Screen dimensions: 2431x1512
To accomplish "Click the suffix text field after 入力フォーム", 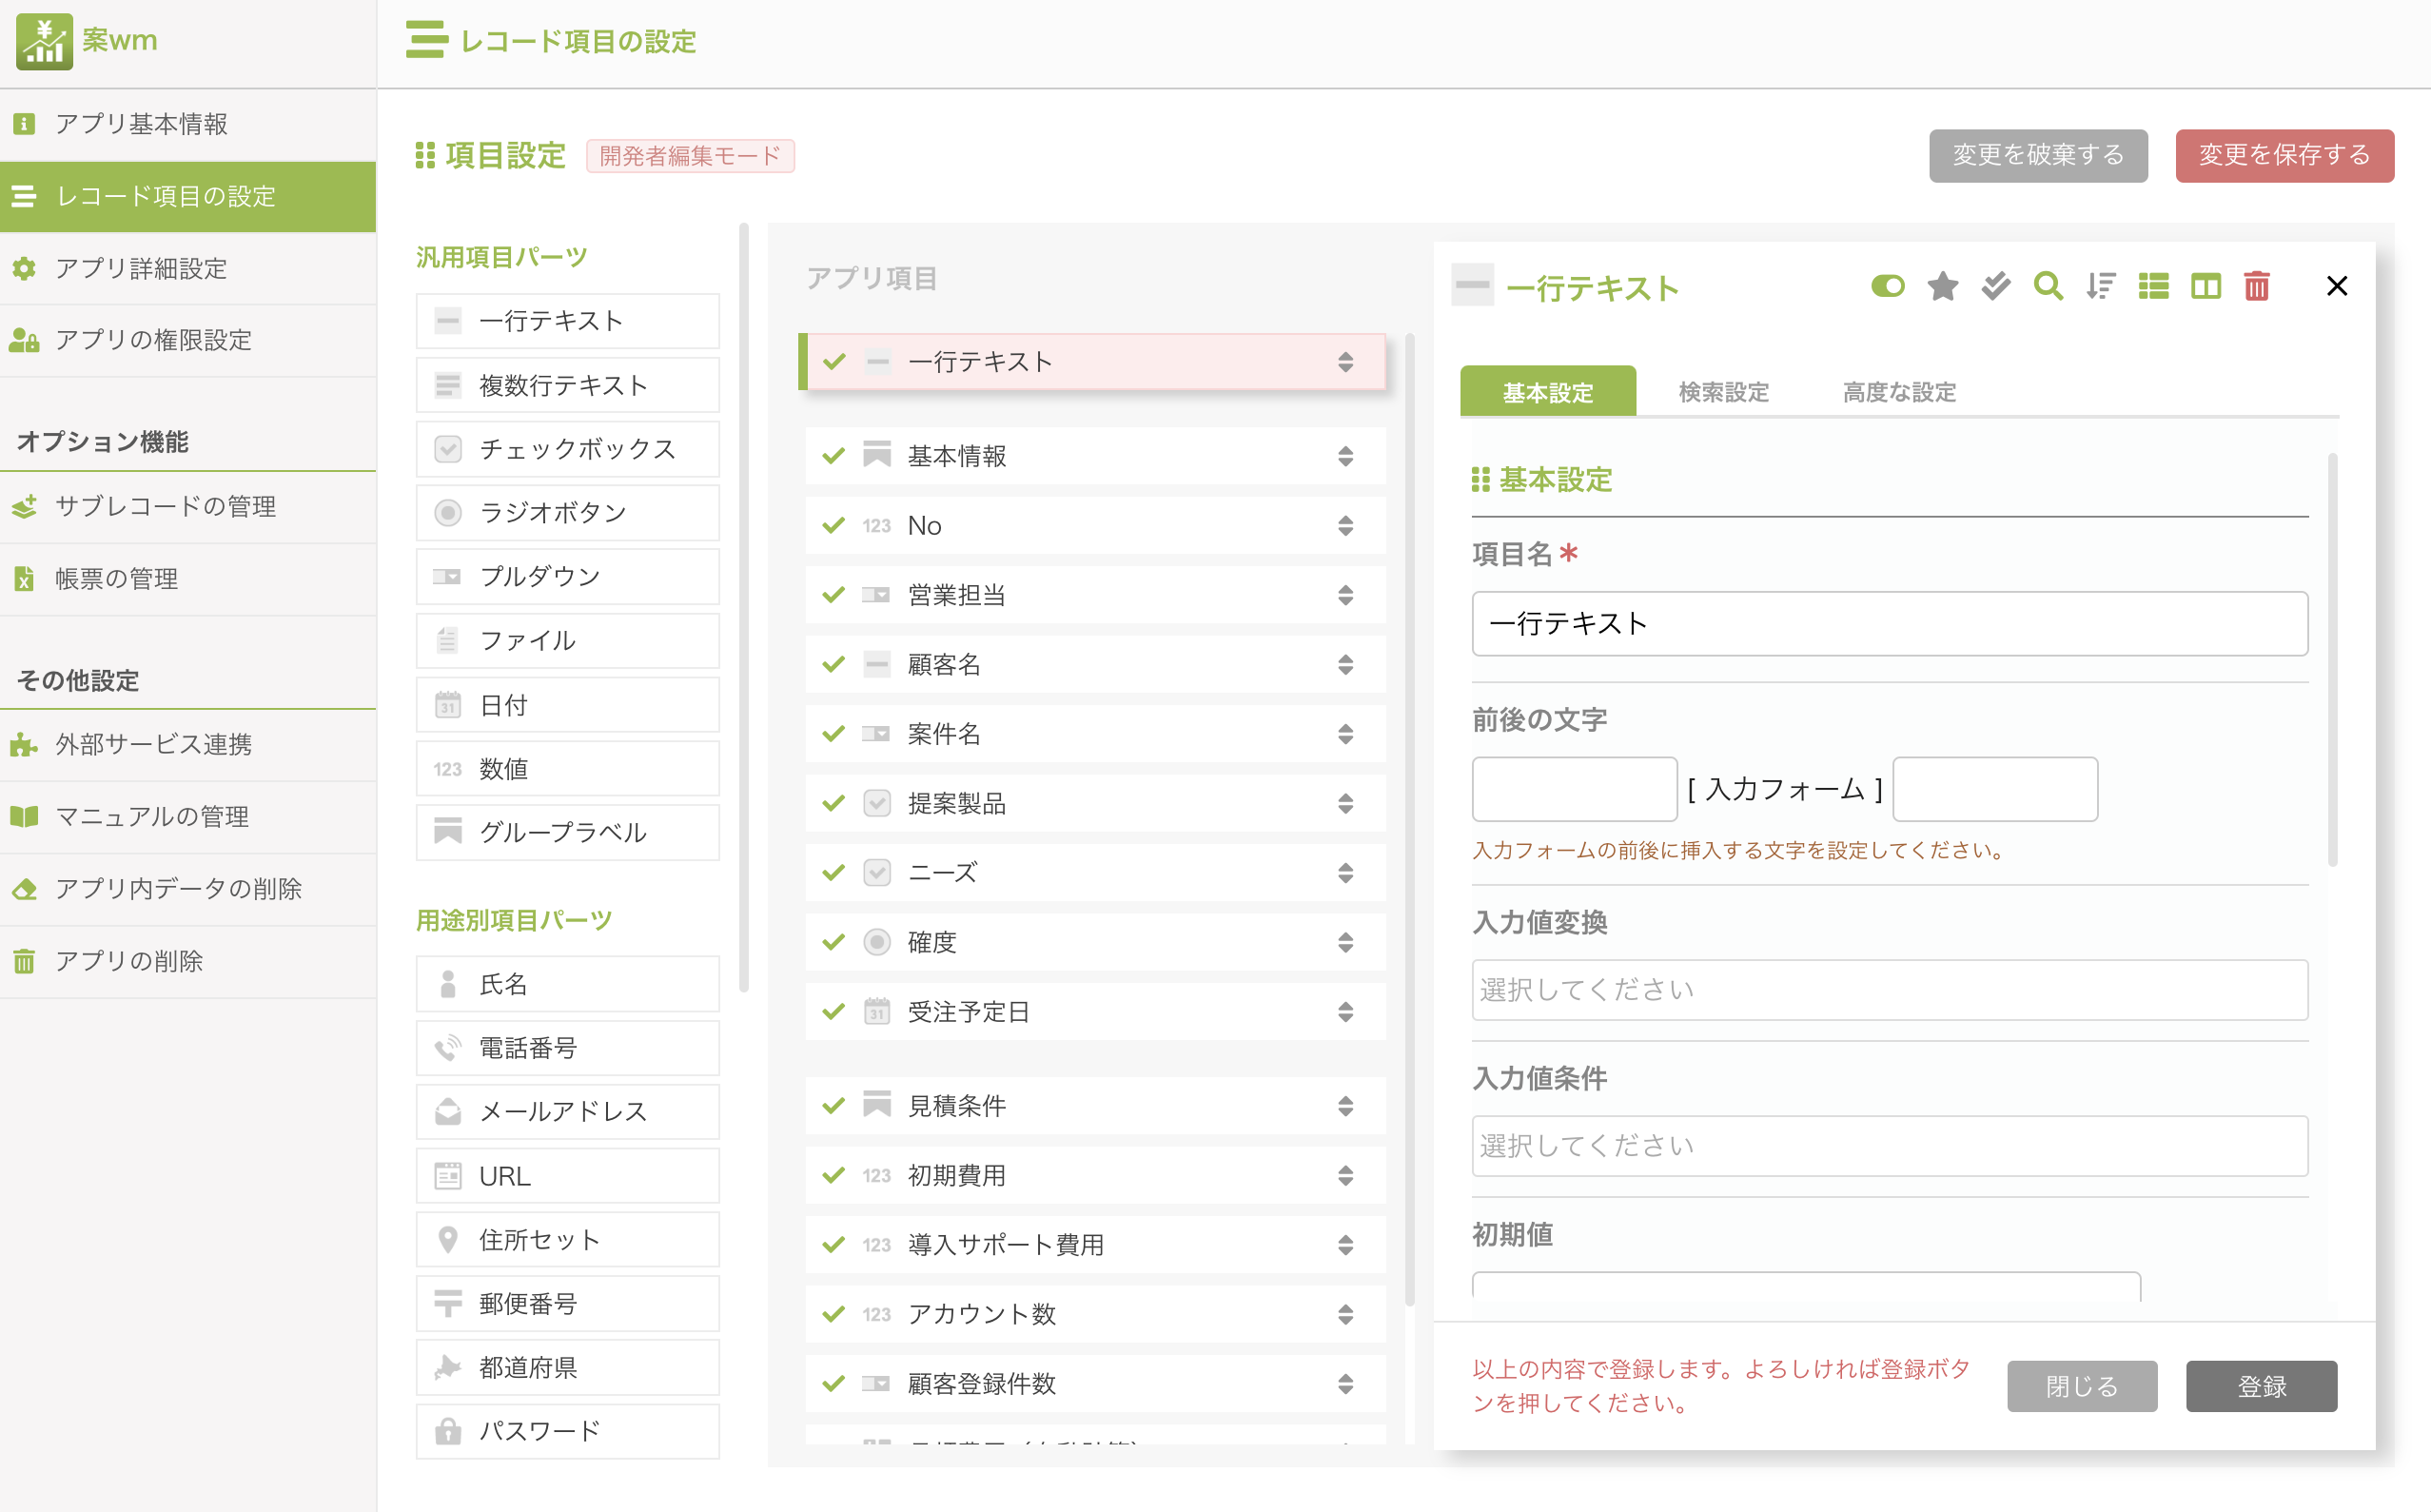I will (1994, 789).
